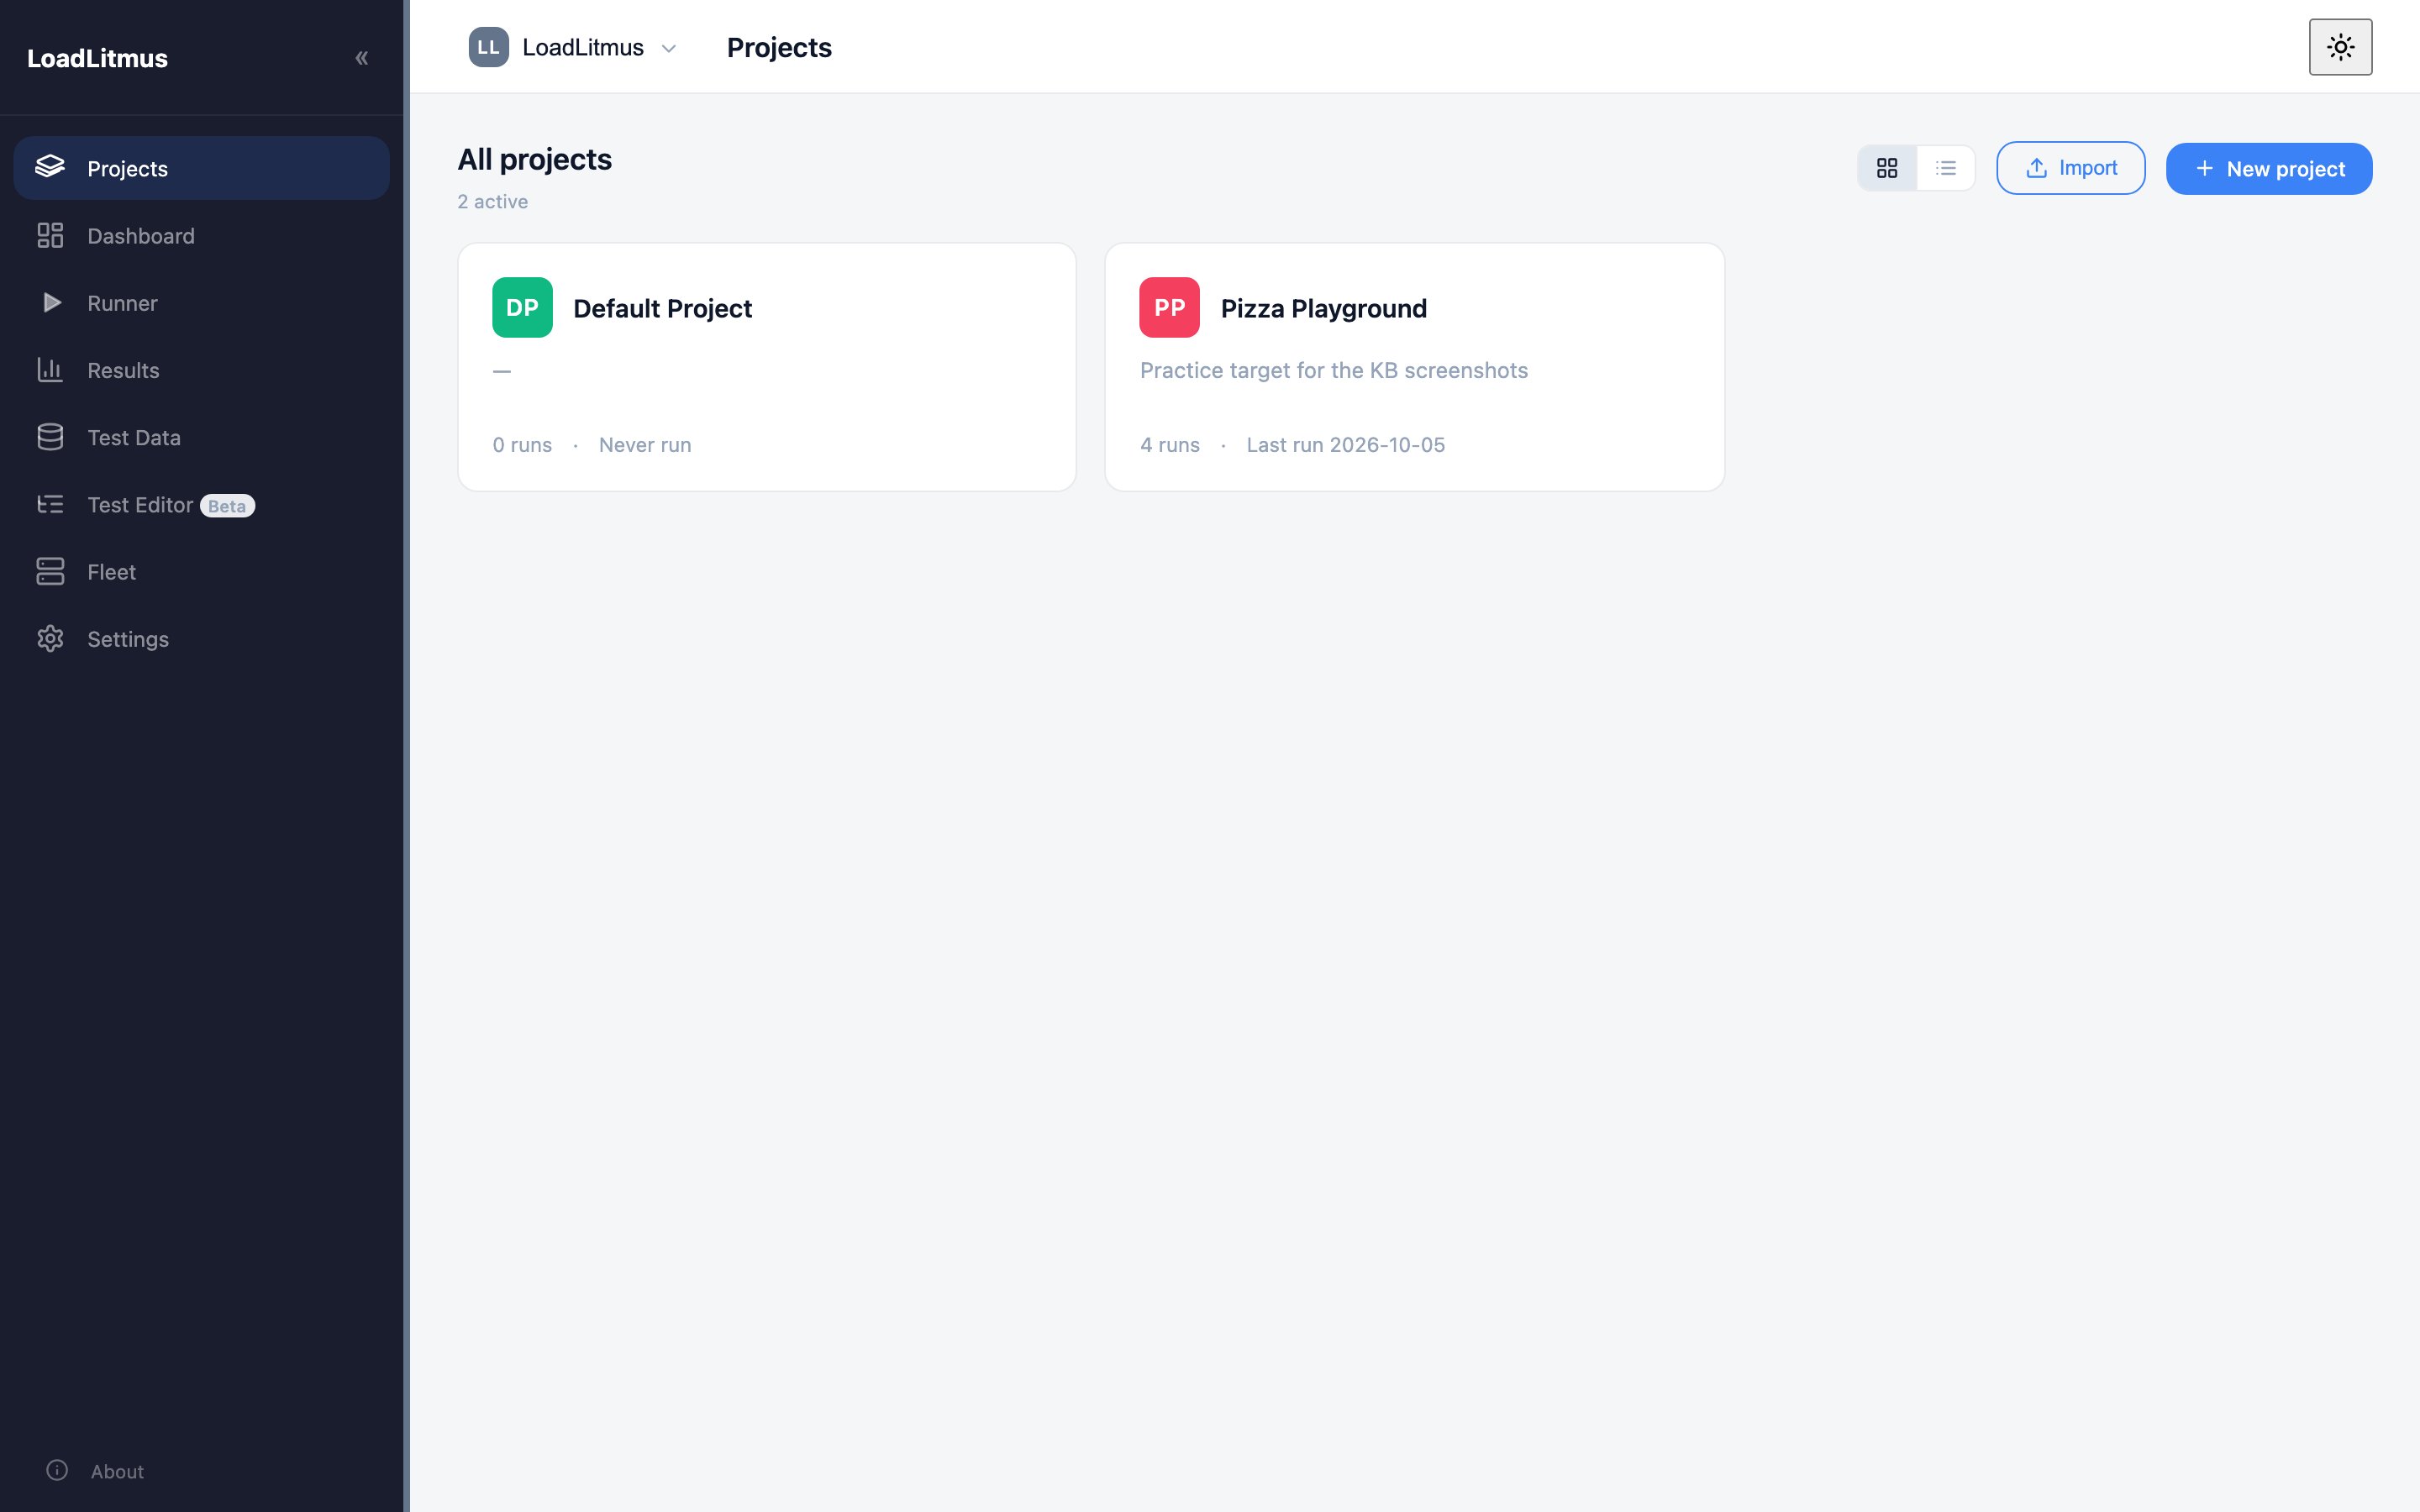The height and width of the screenshot is (1512, 2420).
Task: Open the Test Data section
Action: point(201,437)
